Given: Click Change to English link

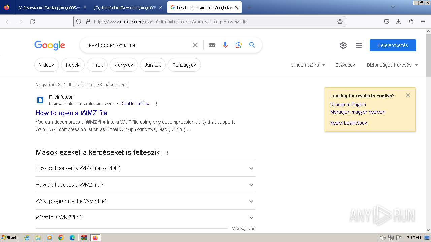Looking at the screenshot, I should 348,104.
